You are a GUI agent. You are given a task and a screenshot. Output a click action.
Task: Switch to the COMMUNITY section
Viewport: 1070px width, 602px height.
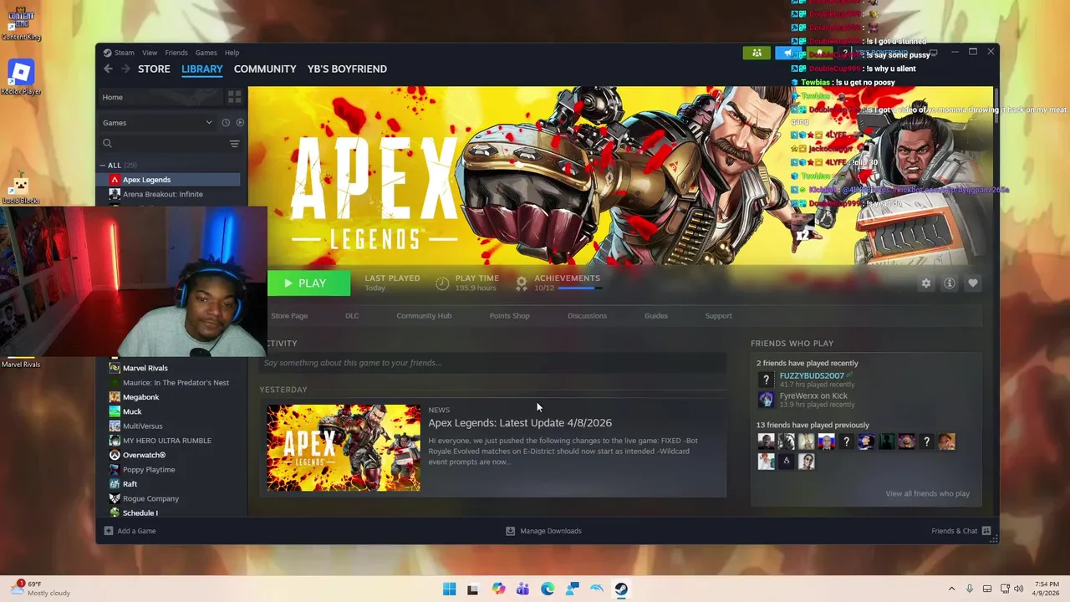coord(265,69)
